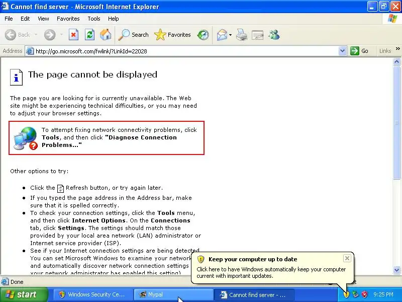
Task: Click the inline Refresh button icon in list
Action: tap(60, 188)
